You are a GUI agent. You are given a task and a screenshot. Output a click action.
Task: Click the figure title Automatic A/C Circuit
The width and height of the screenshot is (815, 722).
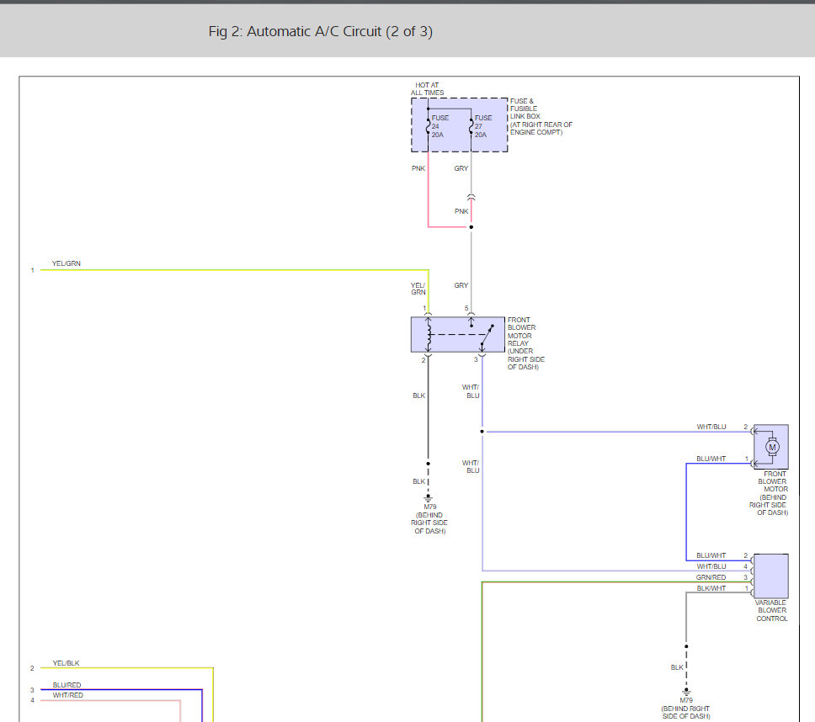320,32
